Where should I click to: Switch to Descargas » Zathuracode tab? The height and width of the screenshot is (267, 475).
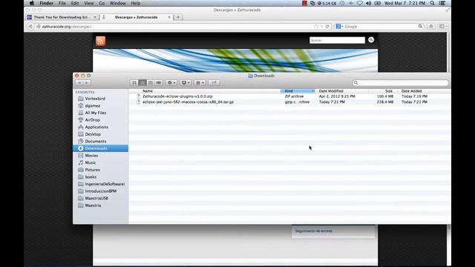[x=136, y=17]
